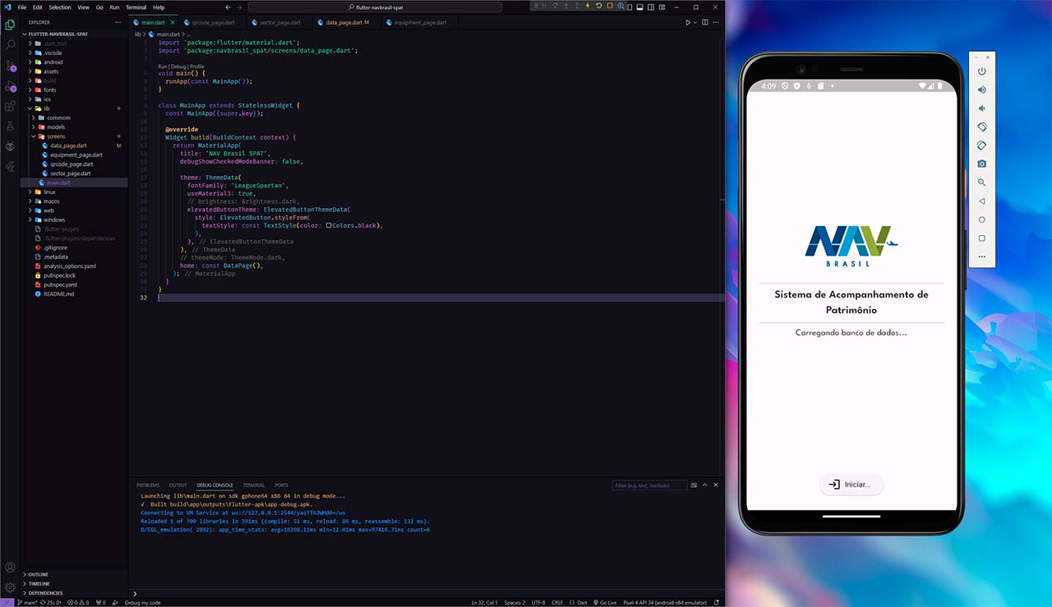The width and height of the screenshot is (1052, 607).
Task: Toggle the primary side bar layout icon
Action: 630,7
